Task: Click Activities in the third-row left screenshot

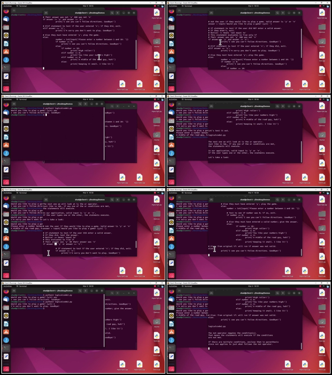Action: 8,193
